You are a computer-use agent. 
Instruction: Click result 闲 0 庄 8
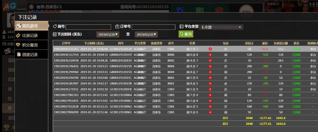pyautogui.click(x=192, y=55)
